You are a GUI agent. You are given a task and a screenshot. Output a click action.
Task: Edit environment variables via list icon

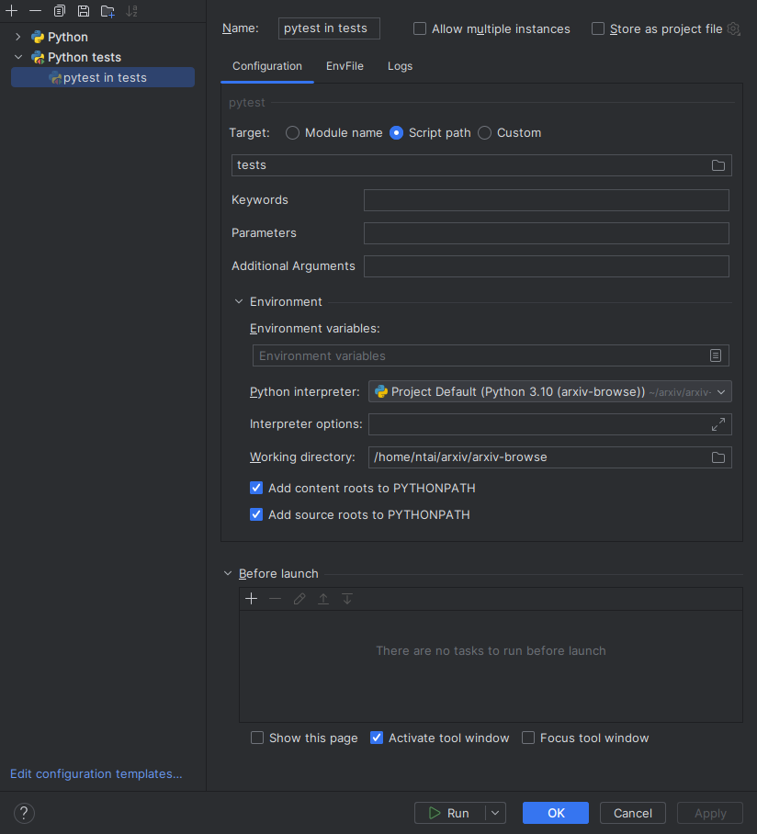pyautogui.click(x=716, y=355)
